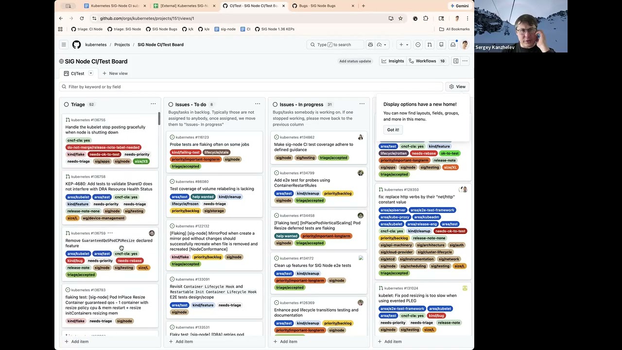Open the Issues - To do column menu
This screenshot has width=622, height=350.
258,104
